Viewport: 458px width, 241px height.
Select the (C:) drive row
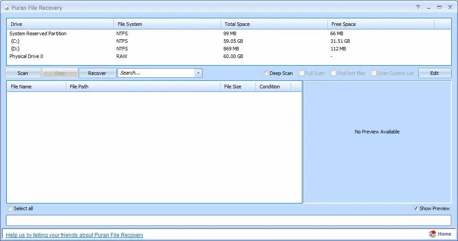[x=229, y=41]
